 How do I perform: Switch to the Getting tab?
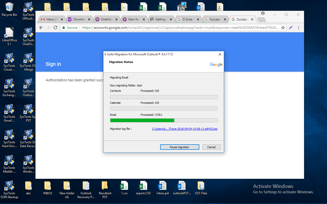click(x=161, y=19)
